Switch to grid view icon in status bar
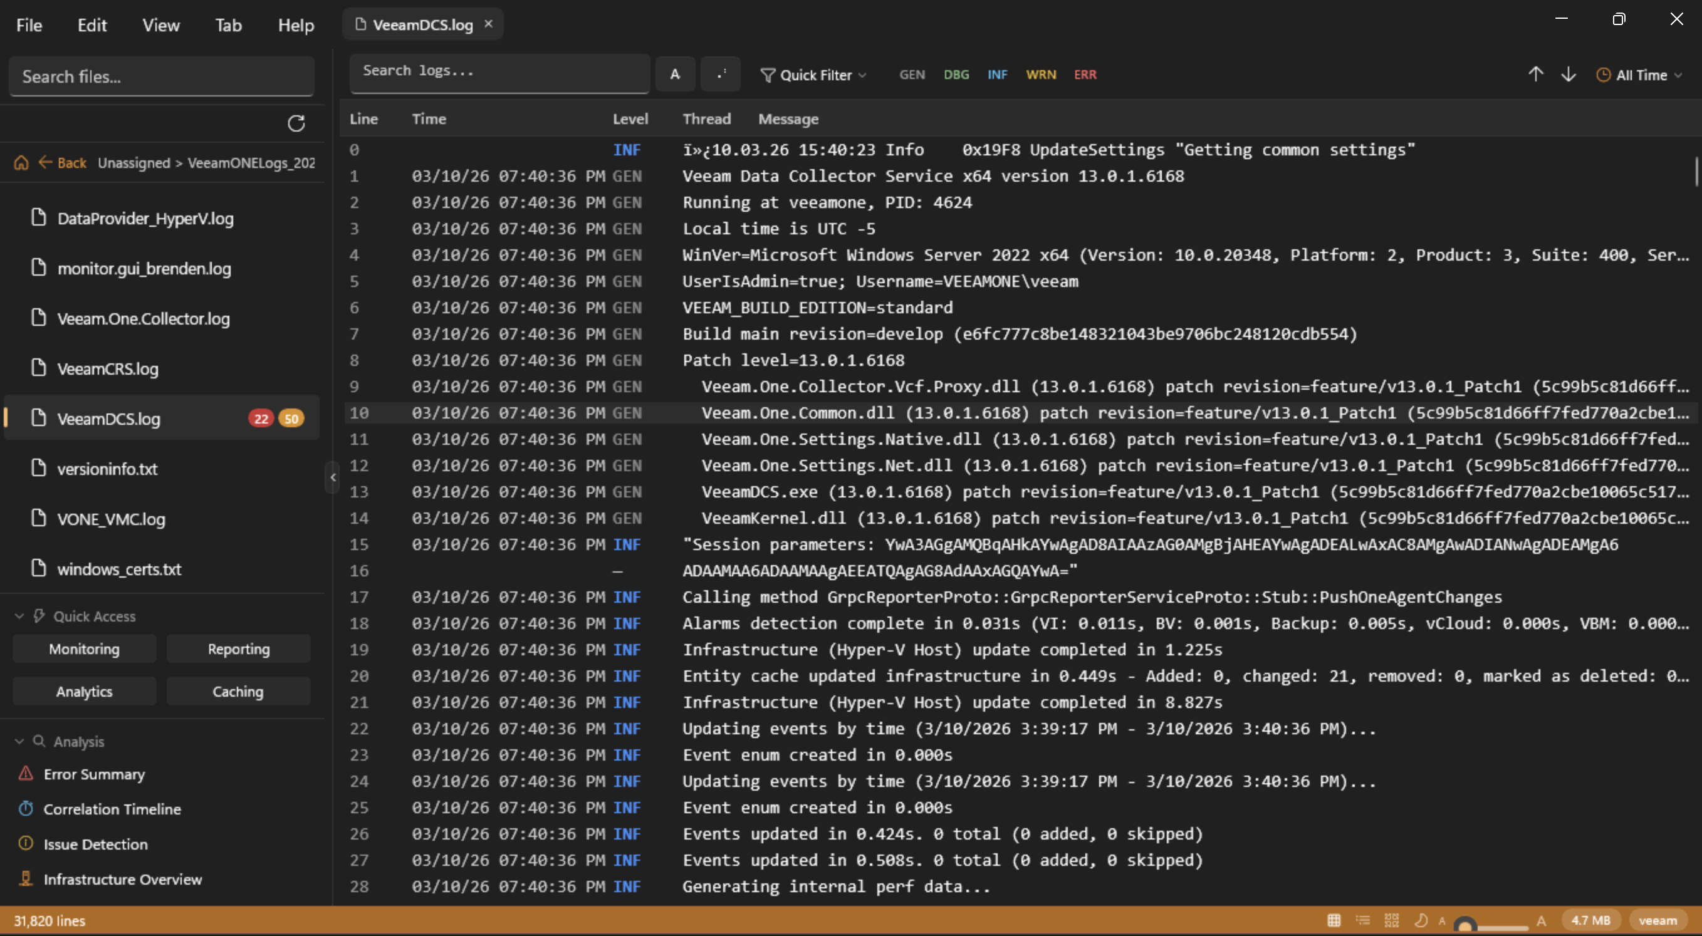 coord(1391,920)
